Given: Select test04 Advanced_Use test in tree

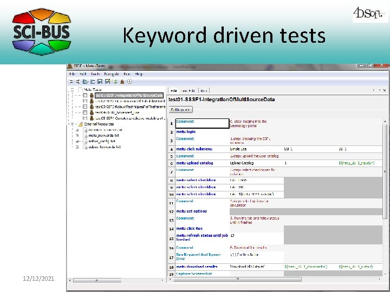Looking at the screenshot, I should [117, 112].
